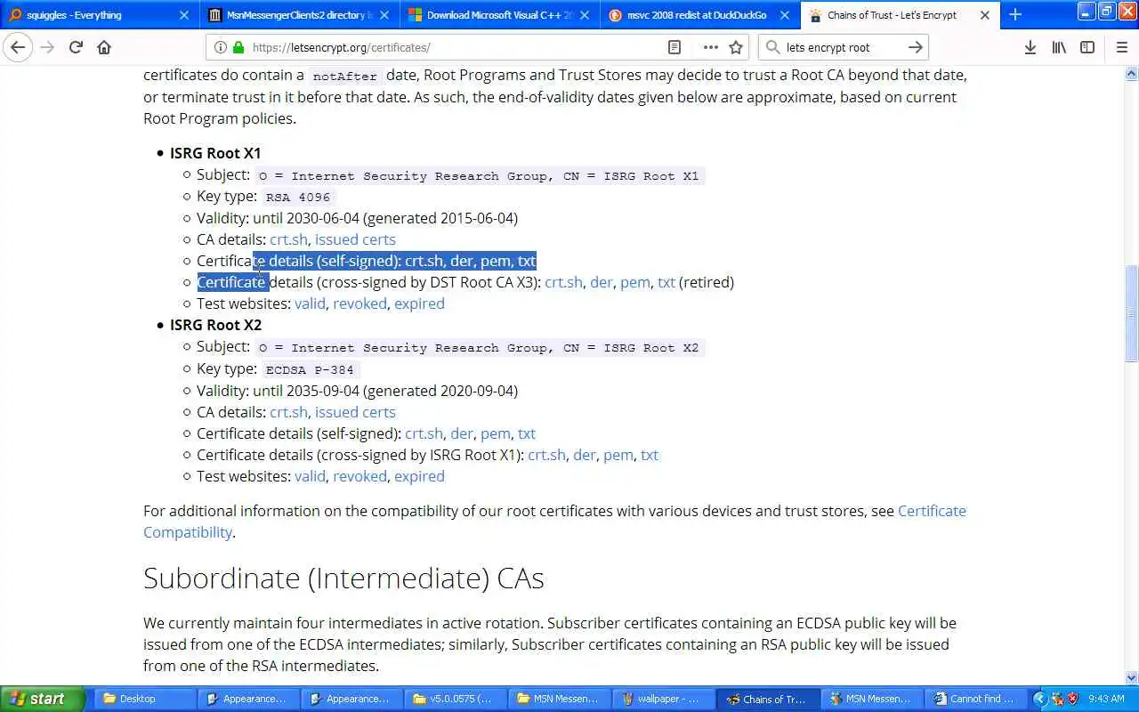Download X2 self-signed pem file

(496, 433)
